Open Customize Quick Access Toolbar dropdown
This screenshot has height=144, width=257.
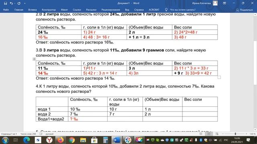tap(25, 3)
